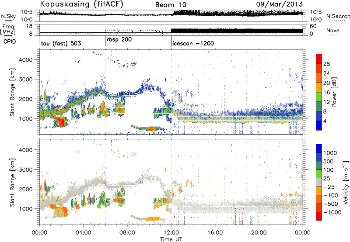Click the "08:00" time axis tick label

point(127,233)
